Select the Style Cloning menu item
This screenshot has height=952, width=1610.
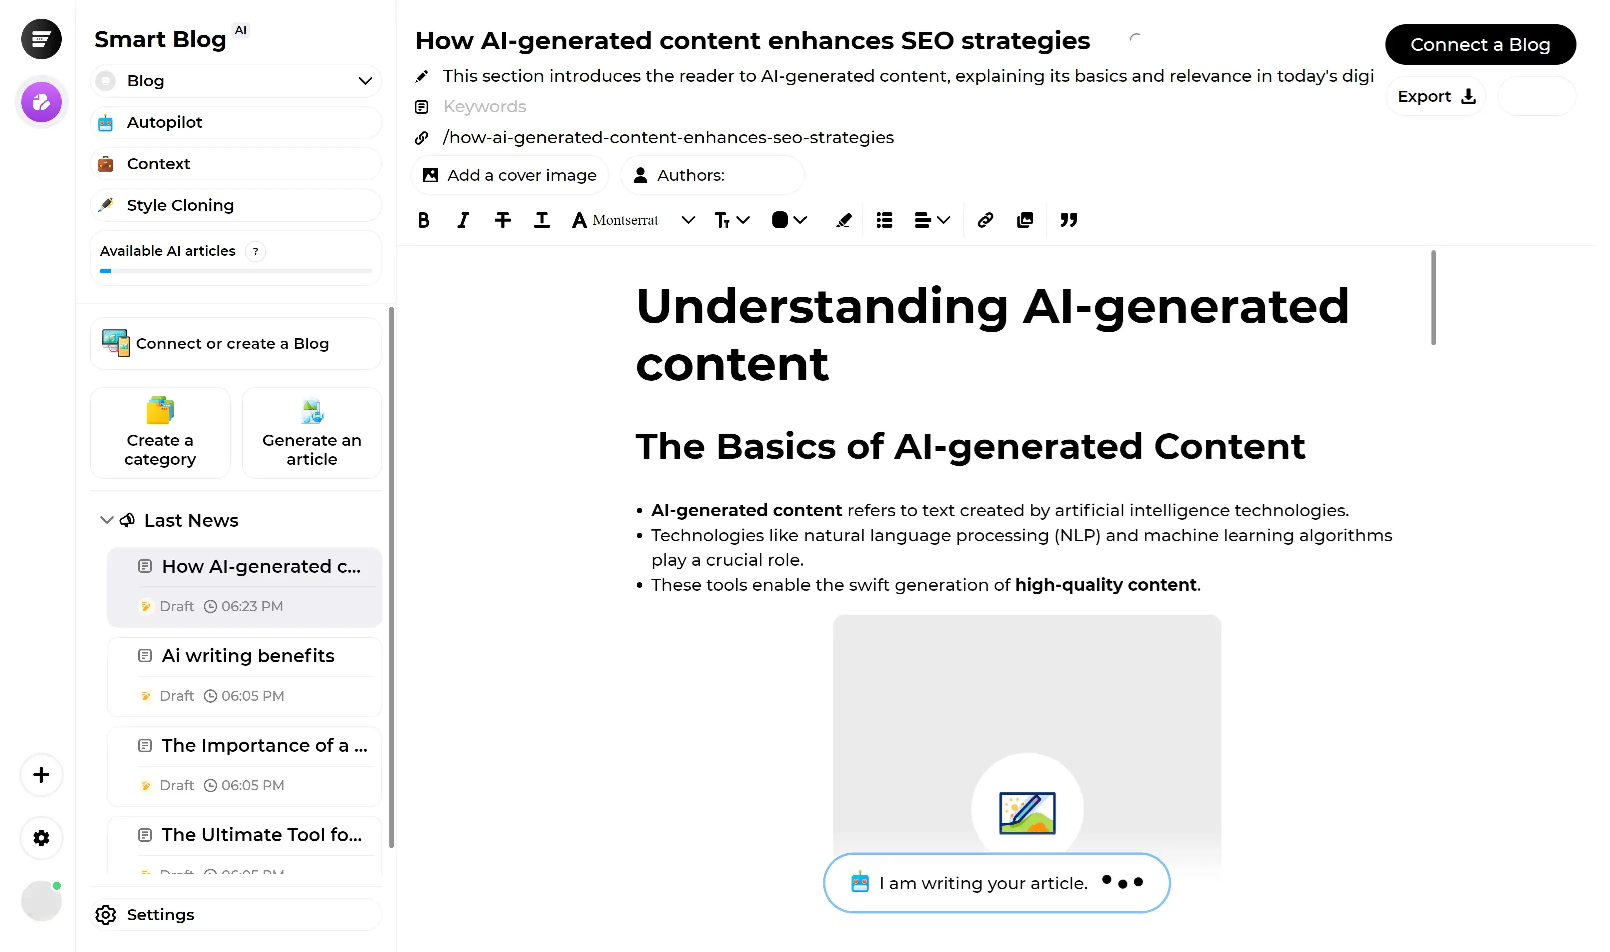click(x=179, y=205)
